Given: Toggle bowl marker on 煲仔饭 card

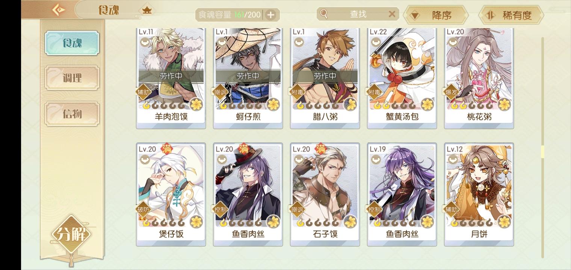Looking at the screenshot, I should tap(144, 160).
